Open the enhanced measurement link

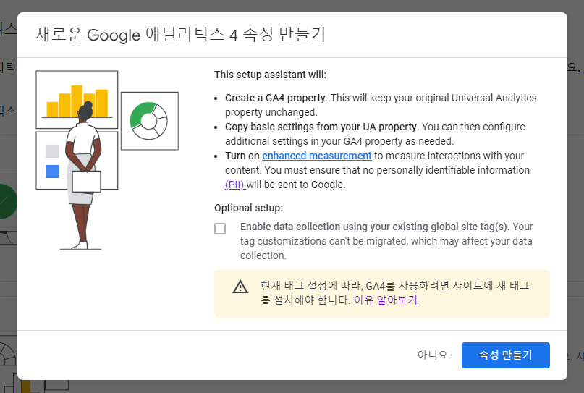pyautogui.click(x=316, y=156)
